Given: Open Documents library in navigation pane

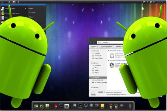Looking at the screenshot, I should pyautogui.click(x=98, y=65).
